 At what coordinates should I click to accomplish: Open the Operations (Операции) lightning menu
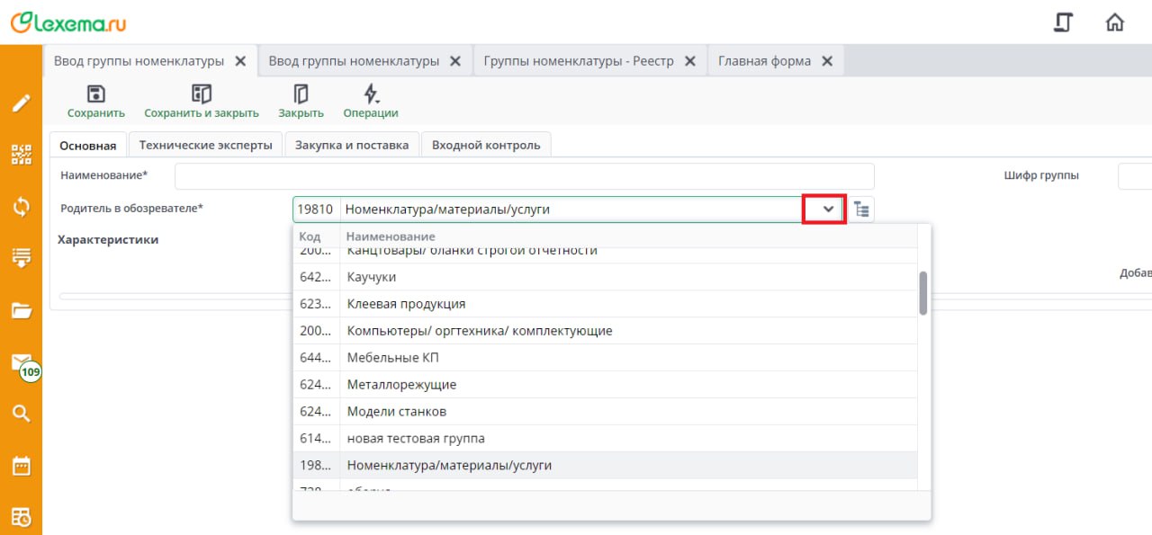point(370,94)
